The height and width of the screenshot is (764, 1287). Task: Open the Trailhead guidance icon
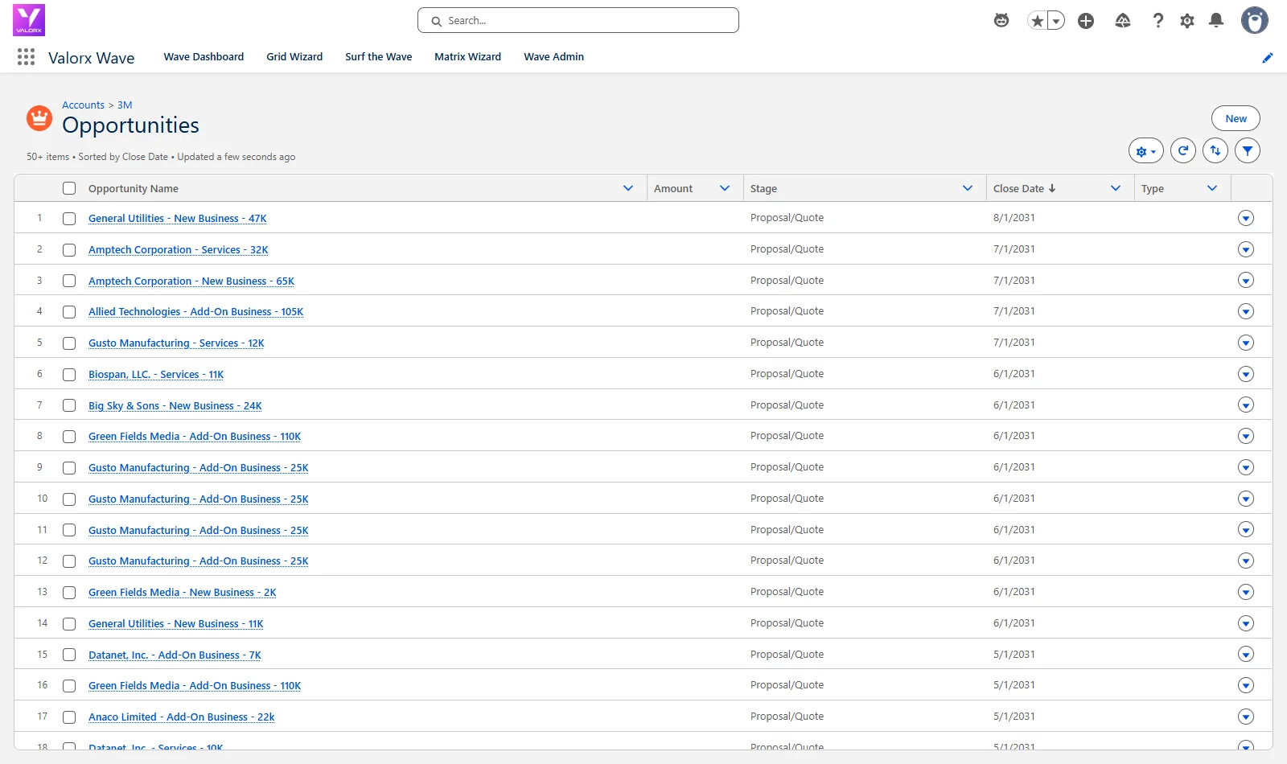coord(1123,21)
